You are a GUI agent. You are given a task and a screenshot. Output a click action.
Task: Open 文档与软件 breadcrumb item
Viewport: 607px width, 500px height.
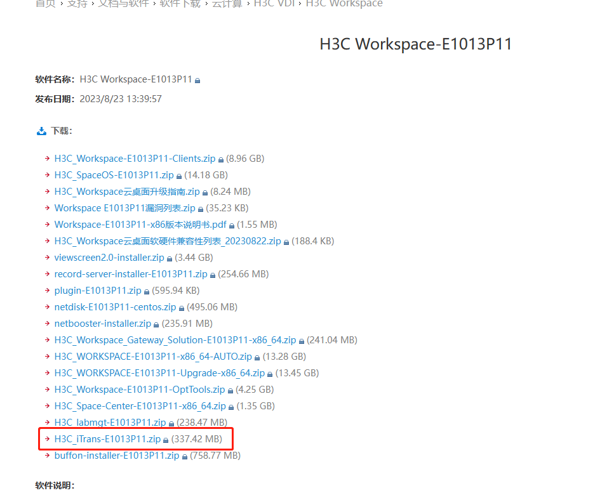pos(123,4)
